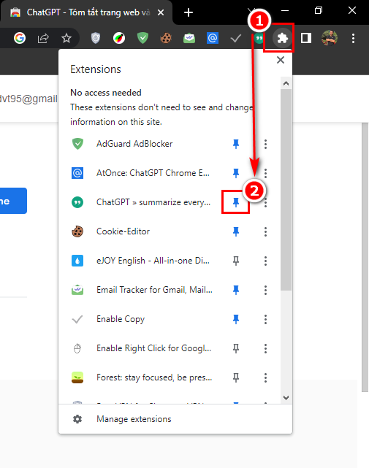Click the blue button on the web page
Viewport: 369px width, 468px height.
coord(13,201)
